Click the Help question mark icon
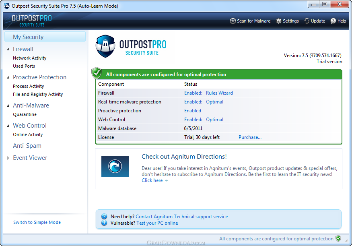Screen dimensions: 352x246 click(x=333, y=21)
